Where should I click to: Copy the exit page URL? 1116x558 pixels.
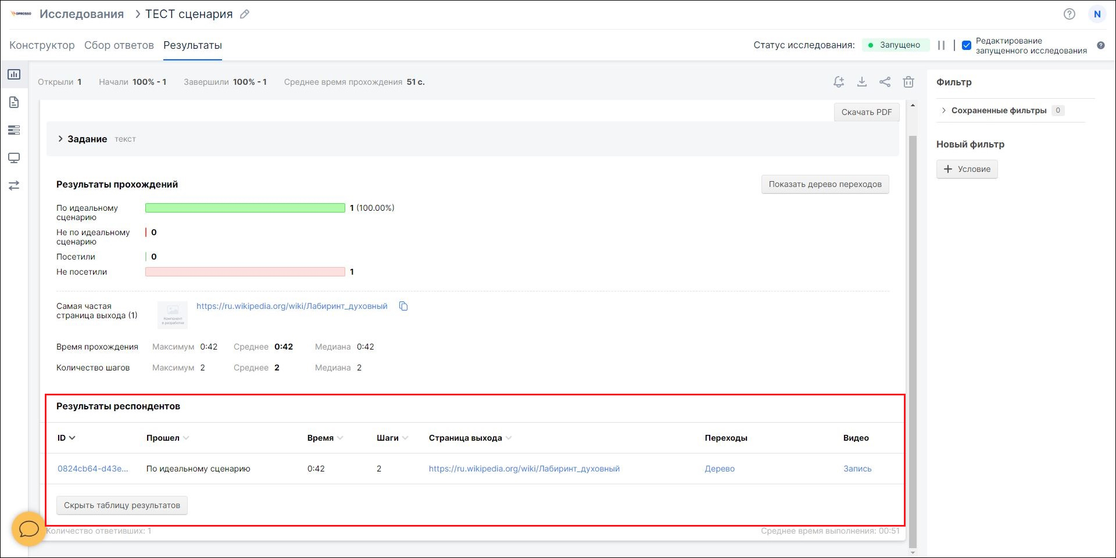(403, 306)
